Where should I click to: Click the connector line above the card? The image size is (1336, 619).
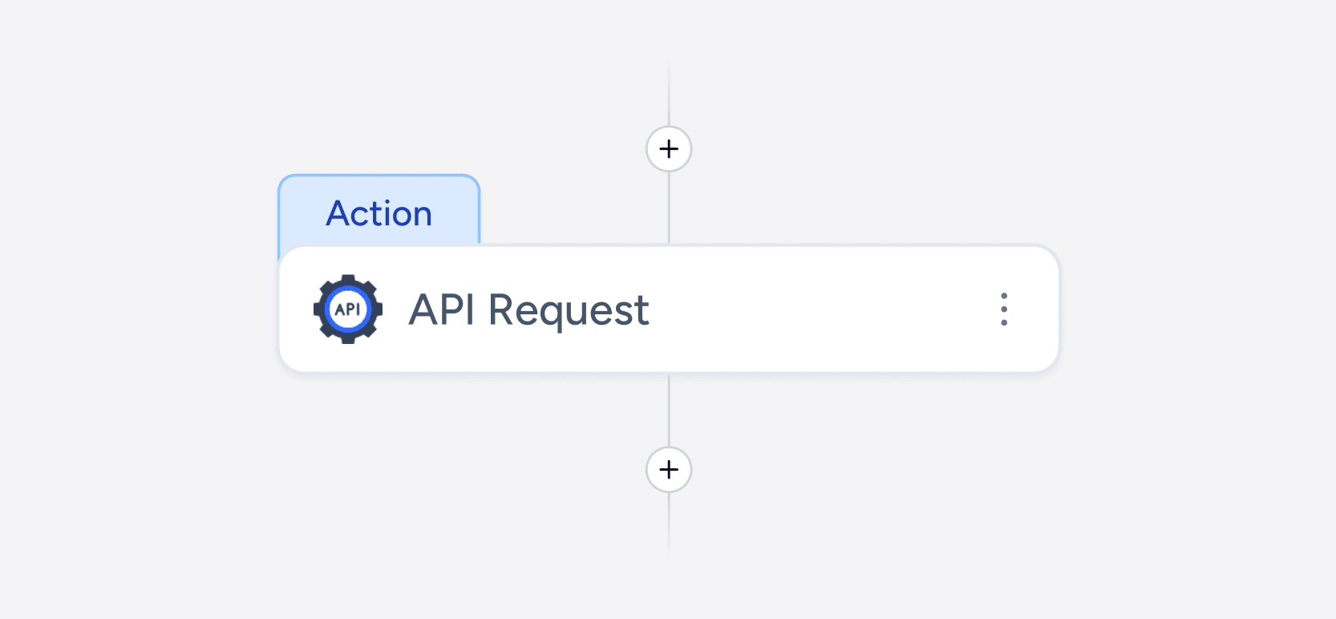coord(669,208)
